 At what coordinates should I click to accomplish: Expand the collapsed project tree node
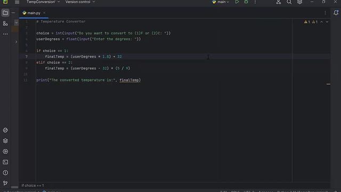tap(16, 42)
